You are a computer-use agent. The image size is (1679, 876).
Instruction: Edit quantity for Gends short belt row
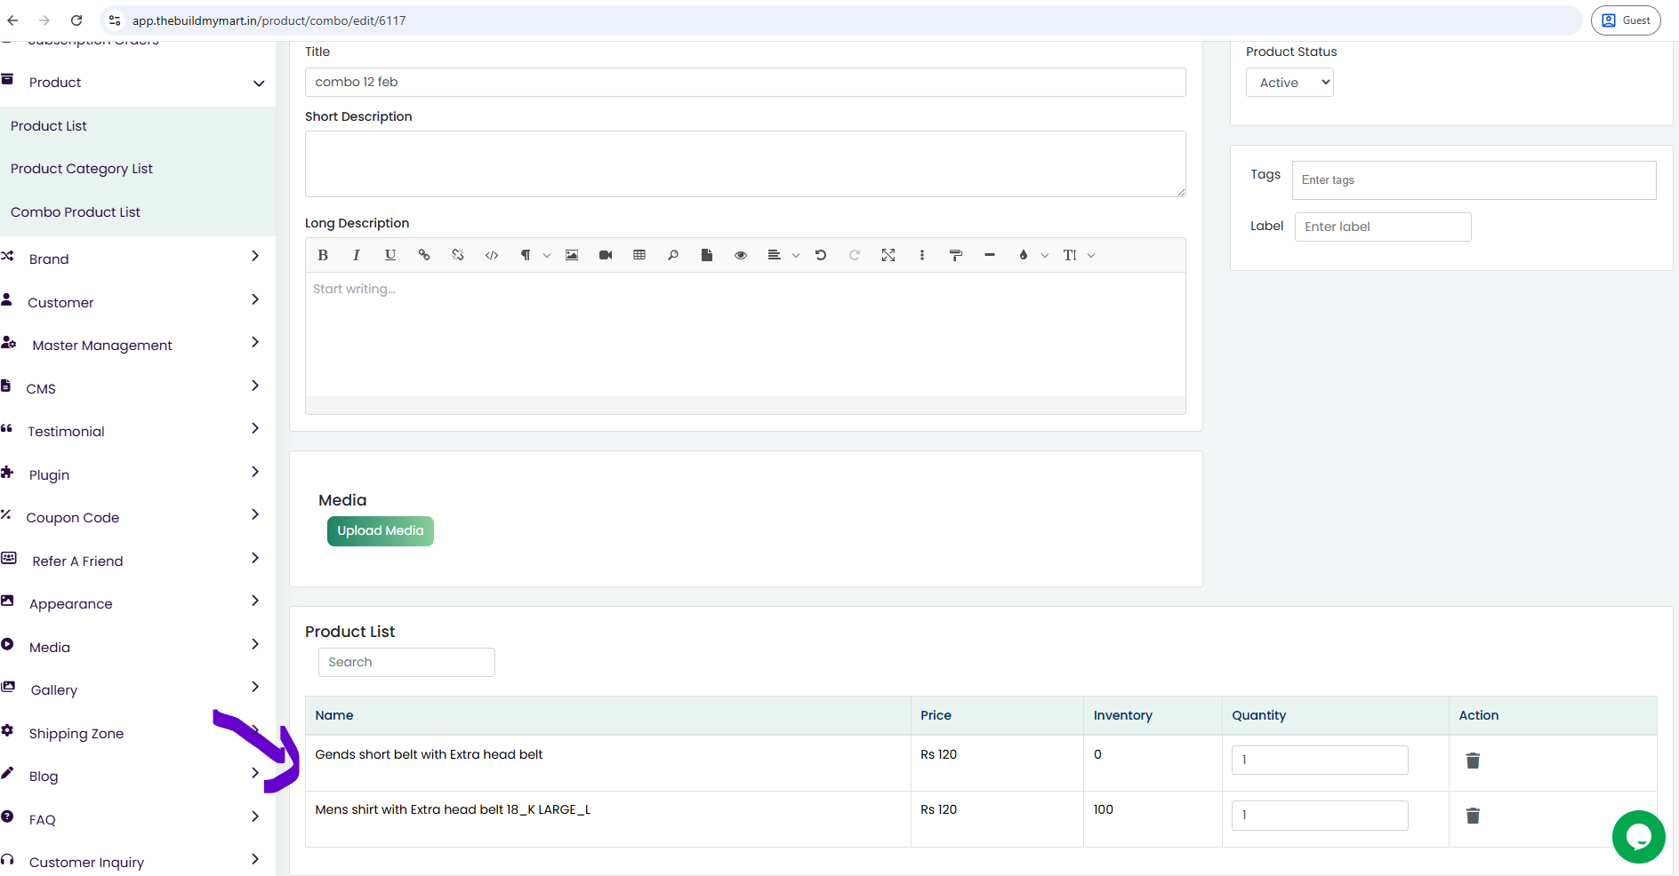click(x=1320, y=761)
